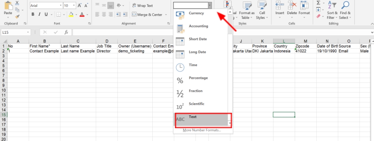Open font color dropdown arrow
Viewport: 374px width, 141px height.
tap(87, 14)
